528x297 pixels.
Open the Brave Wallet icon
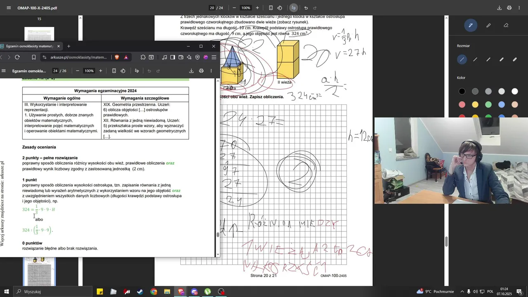[181, 57]
